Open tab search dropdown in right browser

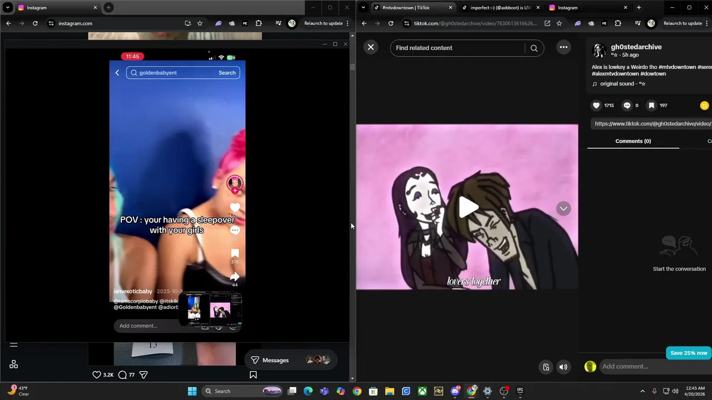point(363,8)
